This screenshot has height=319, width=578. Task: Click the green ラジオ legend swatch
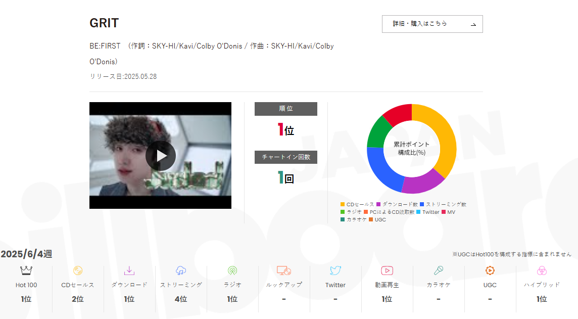pos(343,212)
